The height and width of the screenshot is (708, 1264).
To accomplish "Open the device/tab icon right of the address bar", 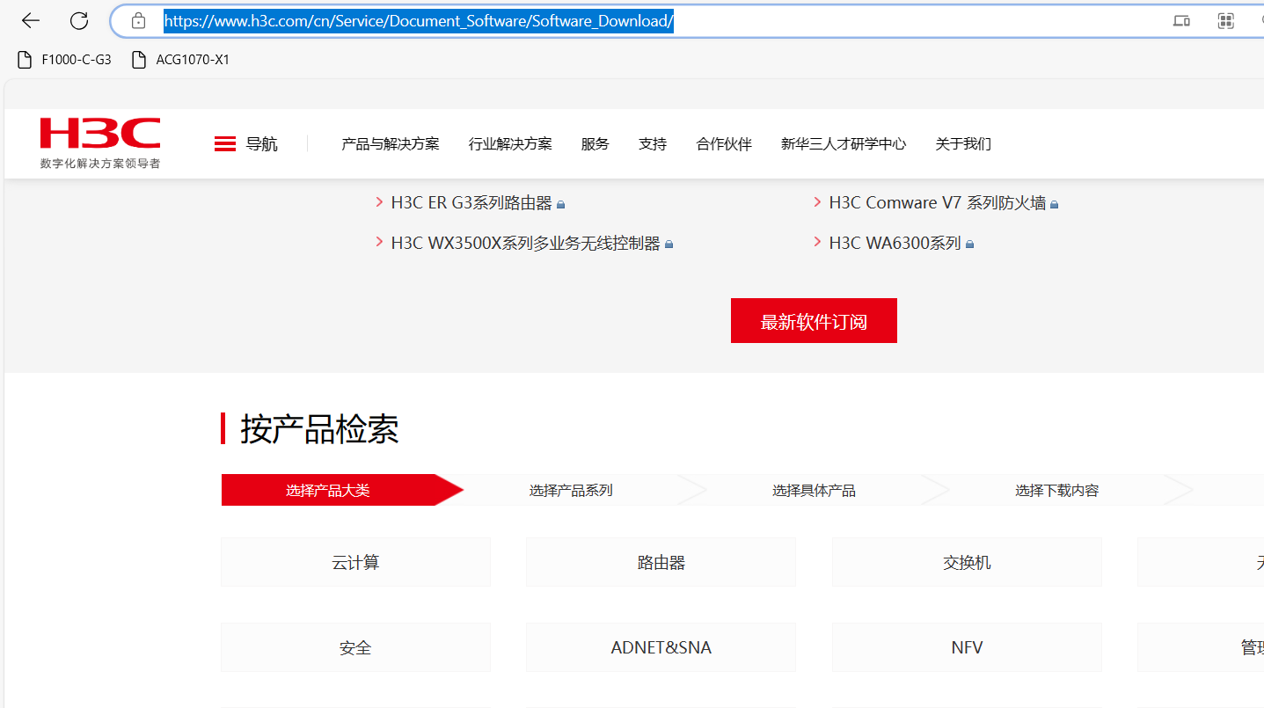I will click(1181, 21).
